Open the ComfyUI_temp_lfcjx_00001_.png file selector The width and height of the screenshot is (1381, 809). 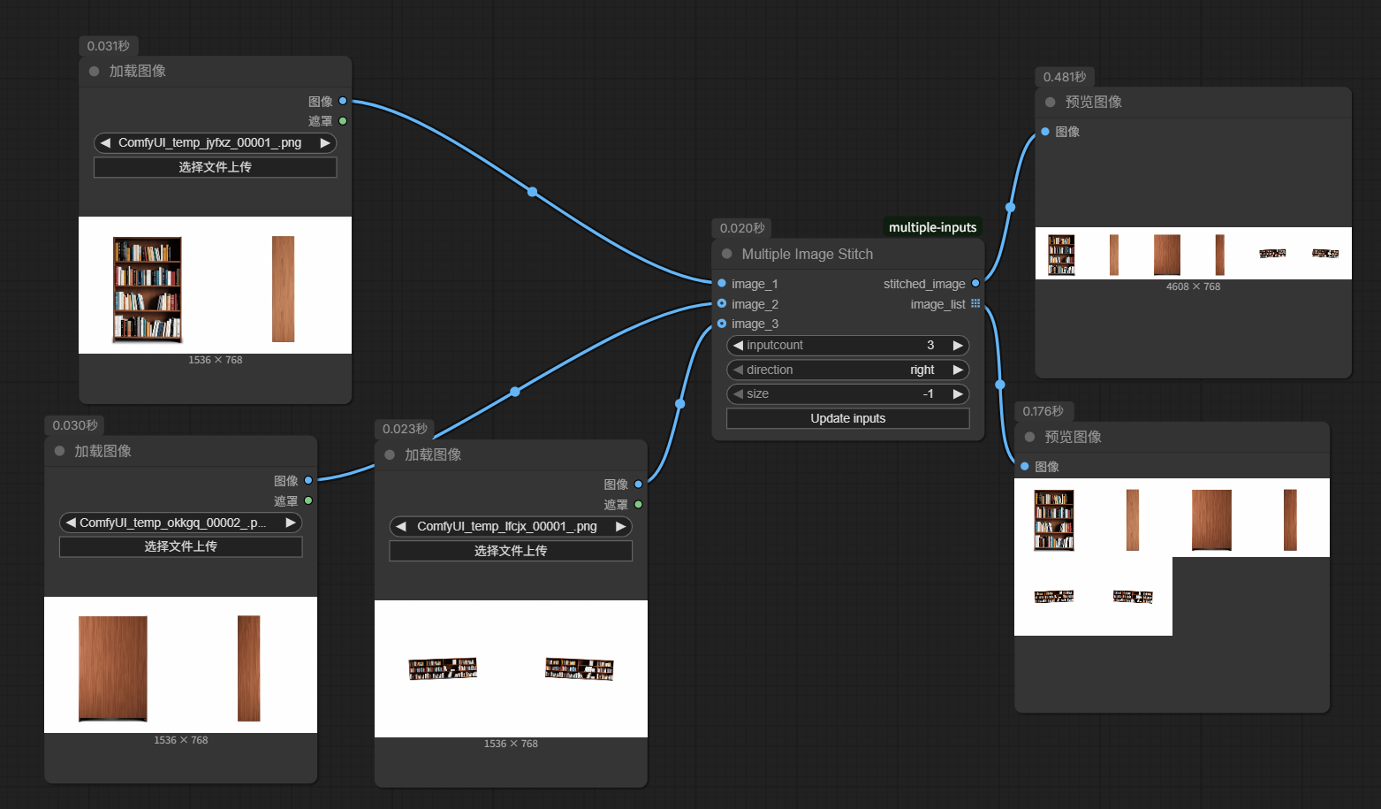click(511, 526)
